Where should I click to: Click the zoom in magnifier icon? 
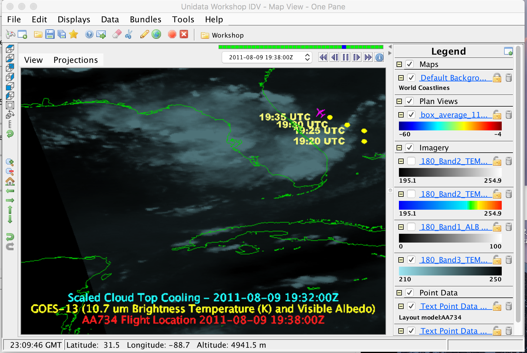pos(10,162)
